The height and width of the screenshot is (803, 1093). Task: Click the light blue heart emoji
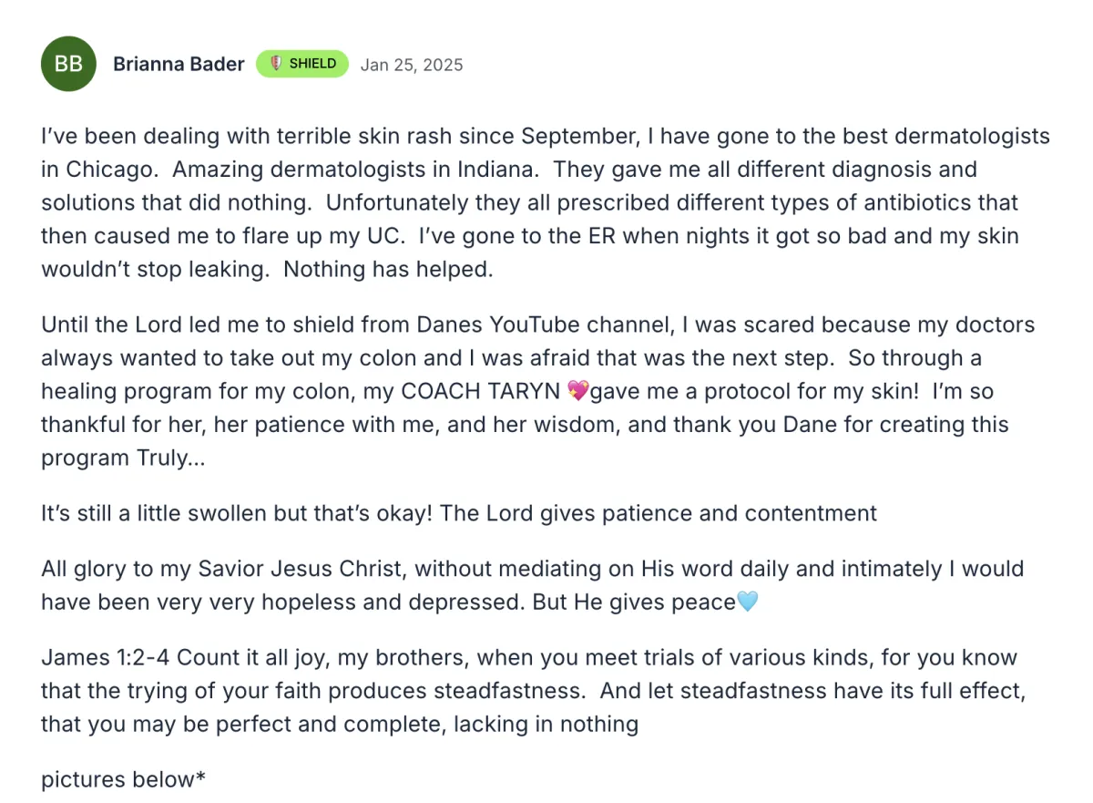pos(747,602)
